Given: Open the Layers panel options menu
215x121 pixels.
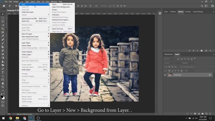Looking at the screenshot, I should pos(214,54).
